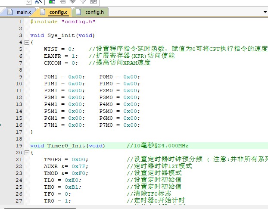Click the file icon on config.h tab

[78, 12]
